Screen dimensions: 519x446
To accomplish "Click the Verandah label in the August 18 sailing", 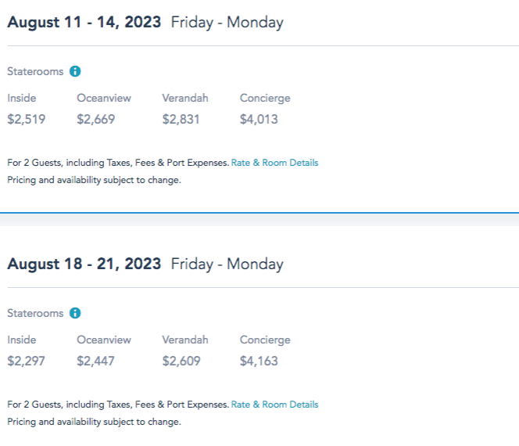I will (184, 340).
